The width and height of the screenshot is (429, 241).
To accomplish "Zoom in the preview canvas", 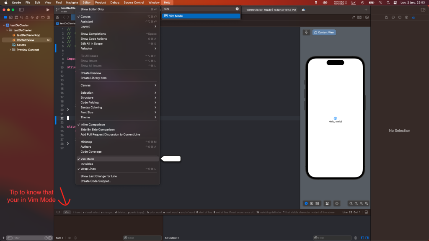I will 367,203.
